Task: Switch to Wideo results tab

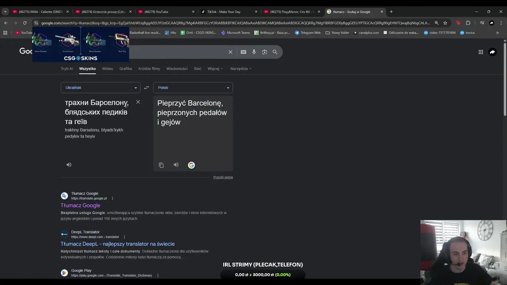Action: (107, 68)
